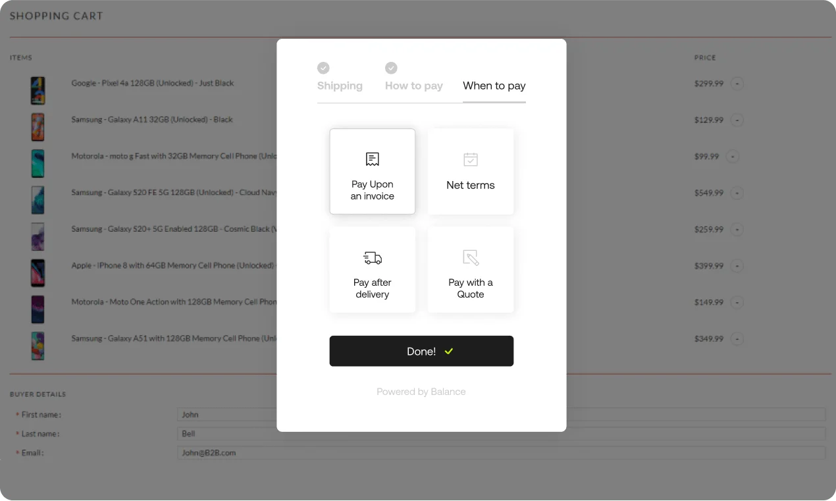The height and width of the screenshot is (501, 836).
Task: Click the SHOPPING CART heading
Action: [57, 16]
